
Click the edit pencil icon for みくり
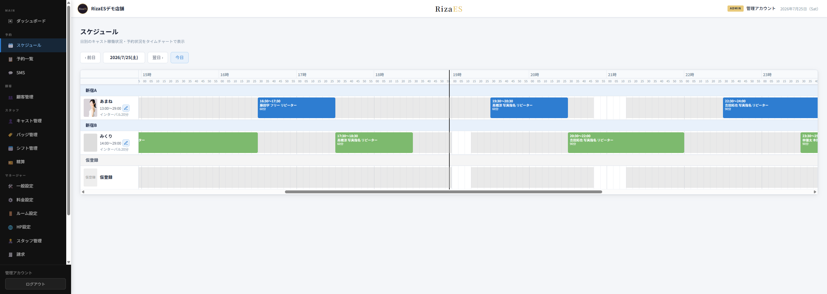pyautogui.click(x=126, y=143)
